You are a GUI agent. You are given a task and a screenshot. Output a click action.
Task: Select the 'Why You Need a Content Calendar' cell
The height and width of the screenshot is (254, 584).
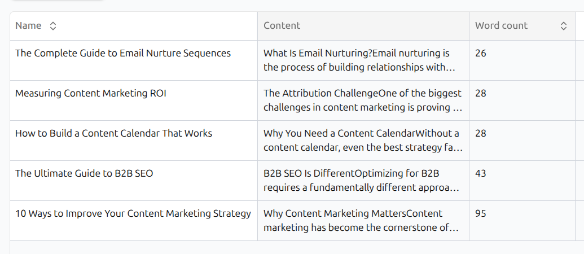pos(363,141)
